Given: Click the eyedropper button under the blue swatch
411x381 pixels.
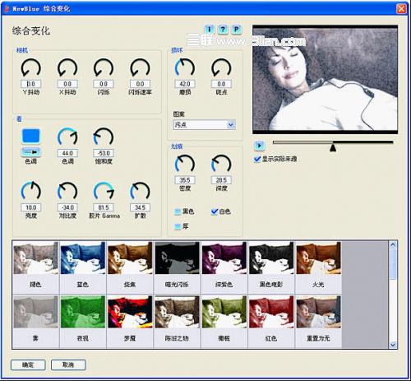Looking at the screenshot, I should click(x=31, y=152).
